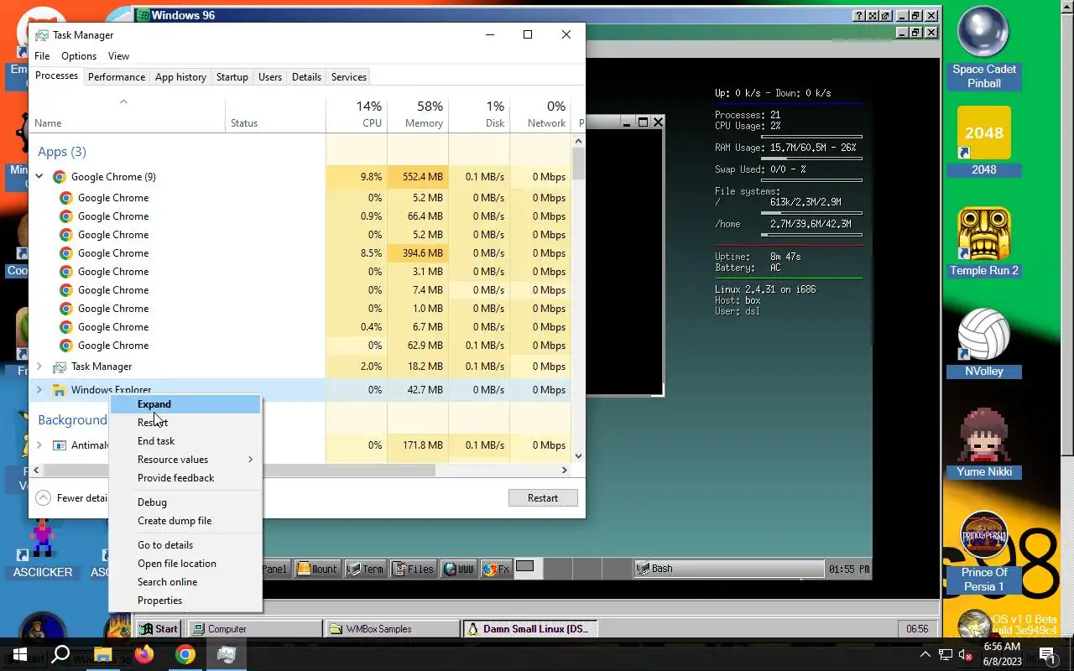Click the muted volume tray icon
Screen dimensions: 1074x671
pos(965,655)
